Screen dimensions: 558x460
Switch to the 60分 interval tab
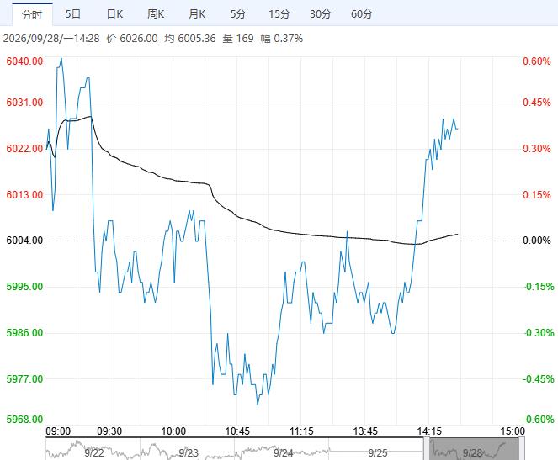click(x=362, y=14)
